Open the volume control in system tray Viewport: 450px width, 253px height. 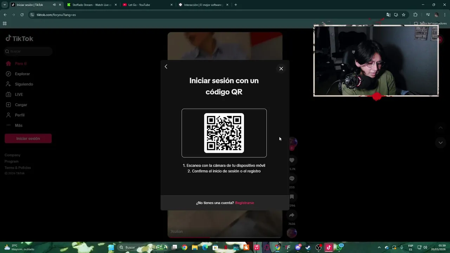425,247
